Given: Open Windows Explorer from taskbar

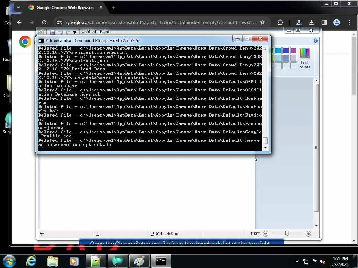Looking at the screenshot, I should click(x=53, y=261).
